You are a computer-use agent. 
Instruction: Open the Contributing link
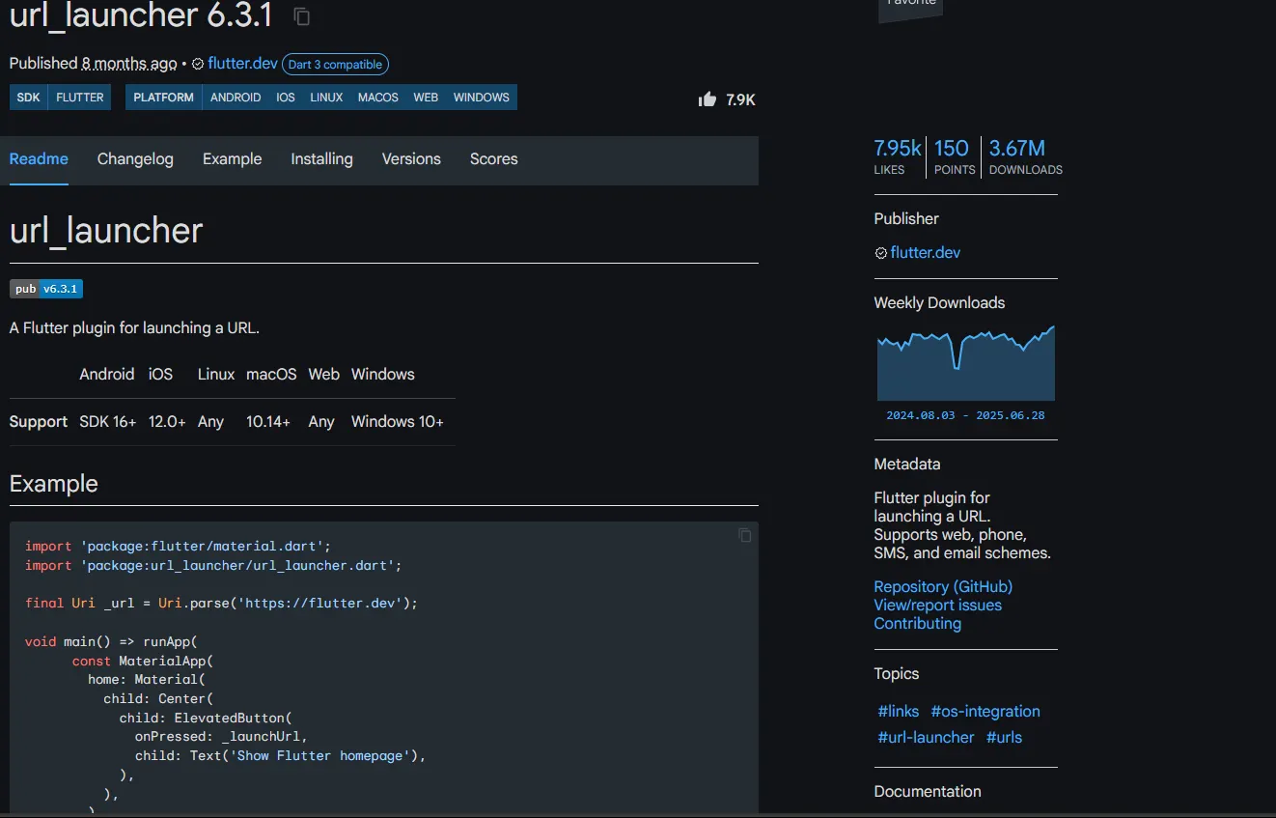[x=917, y=624]
